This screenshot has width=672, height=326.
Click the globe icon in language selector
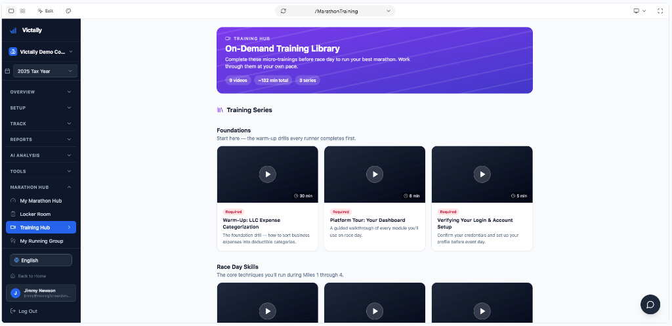pos(16,260)
